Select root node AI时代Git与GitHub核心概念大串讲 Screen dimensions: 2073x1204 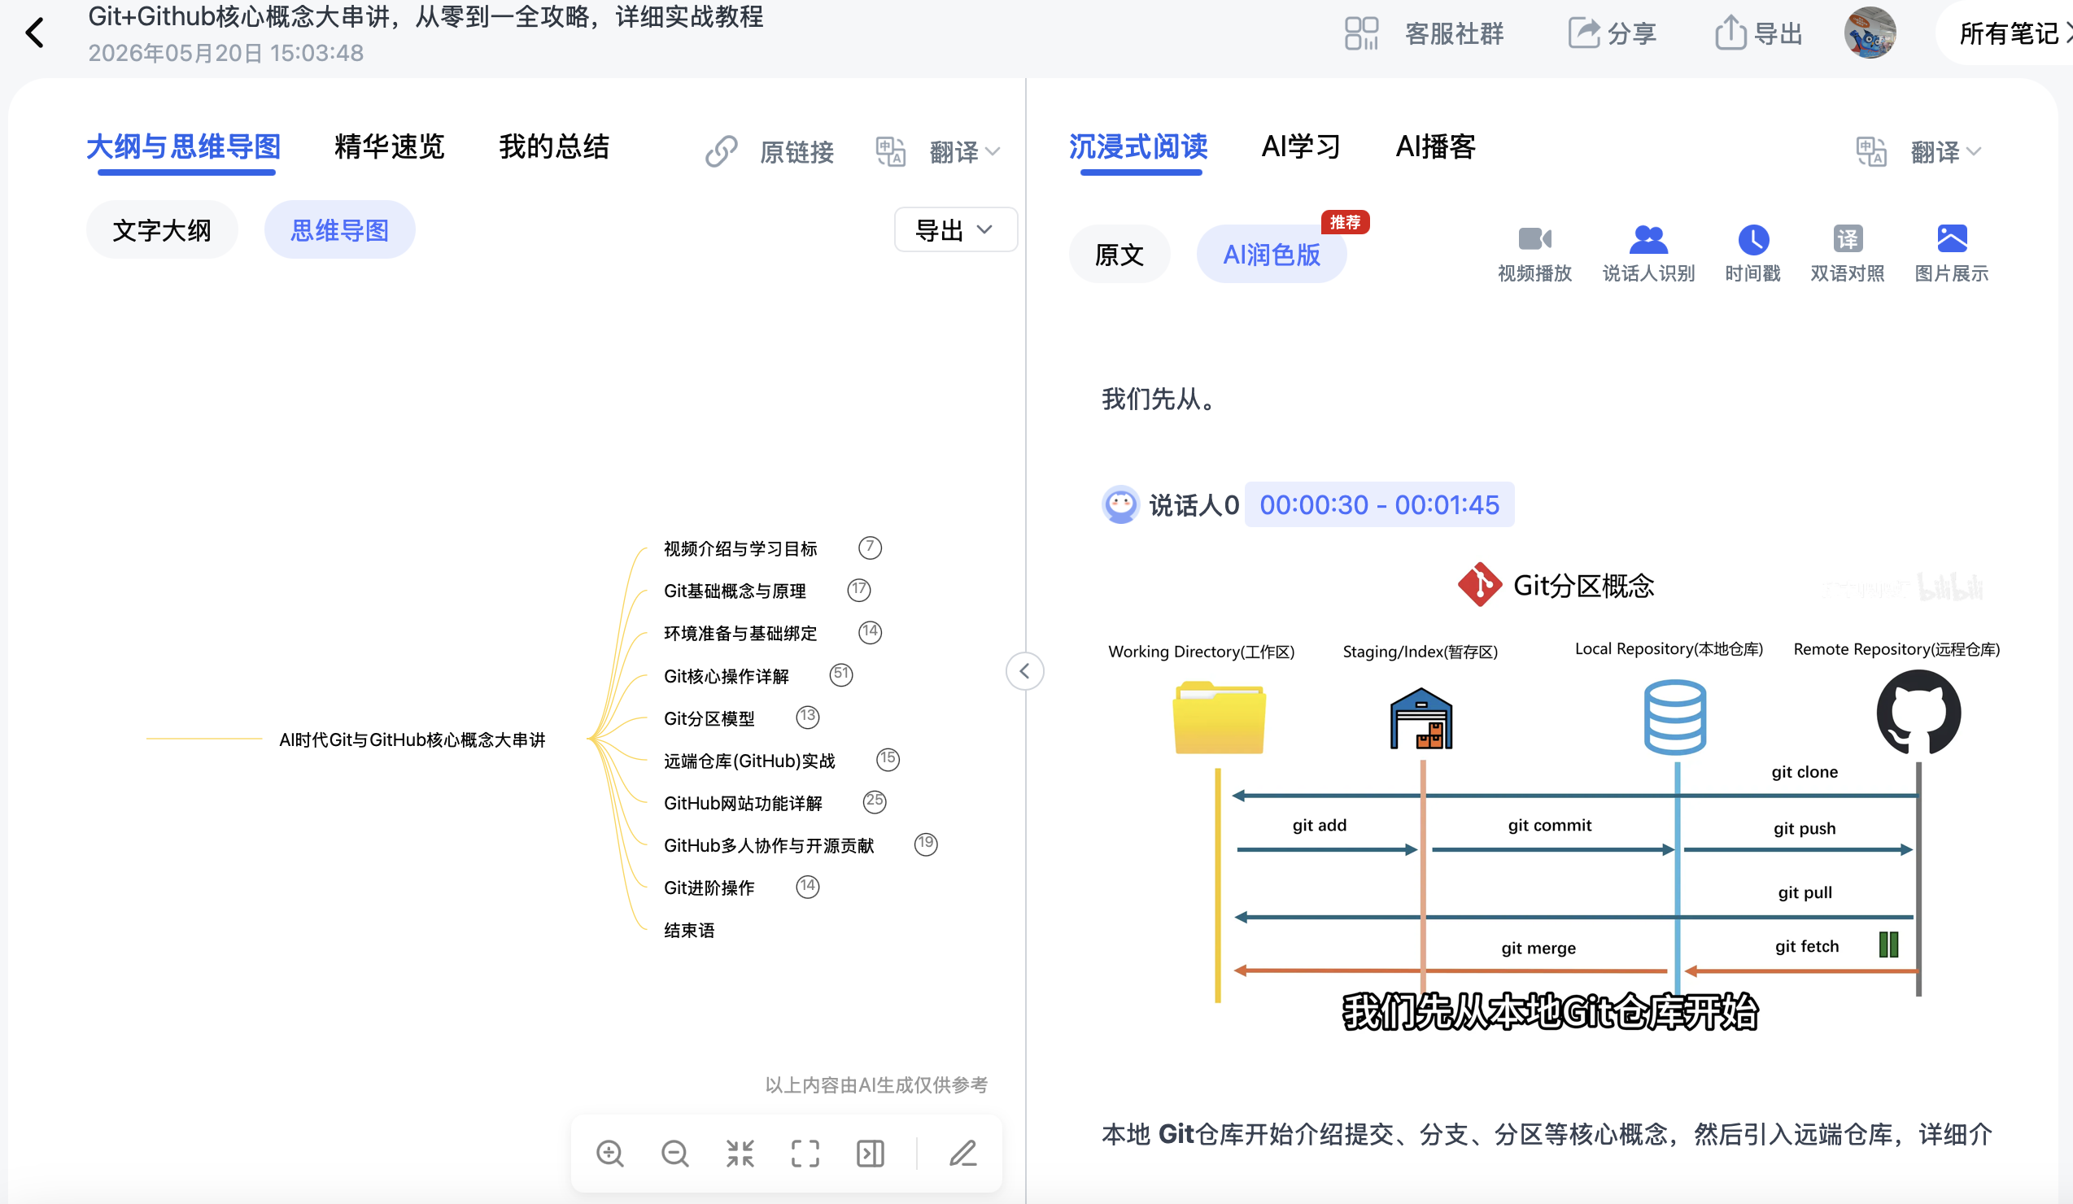[x=412, y=739]
